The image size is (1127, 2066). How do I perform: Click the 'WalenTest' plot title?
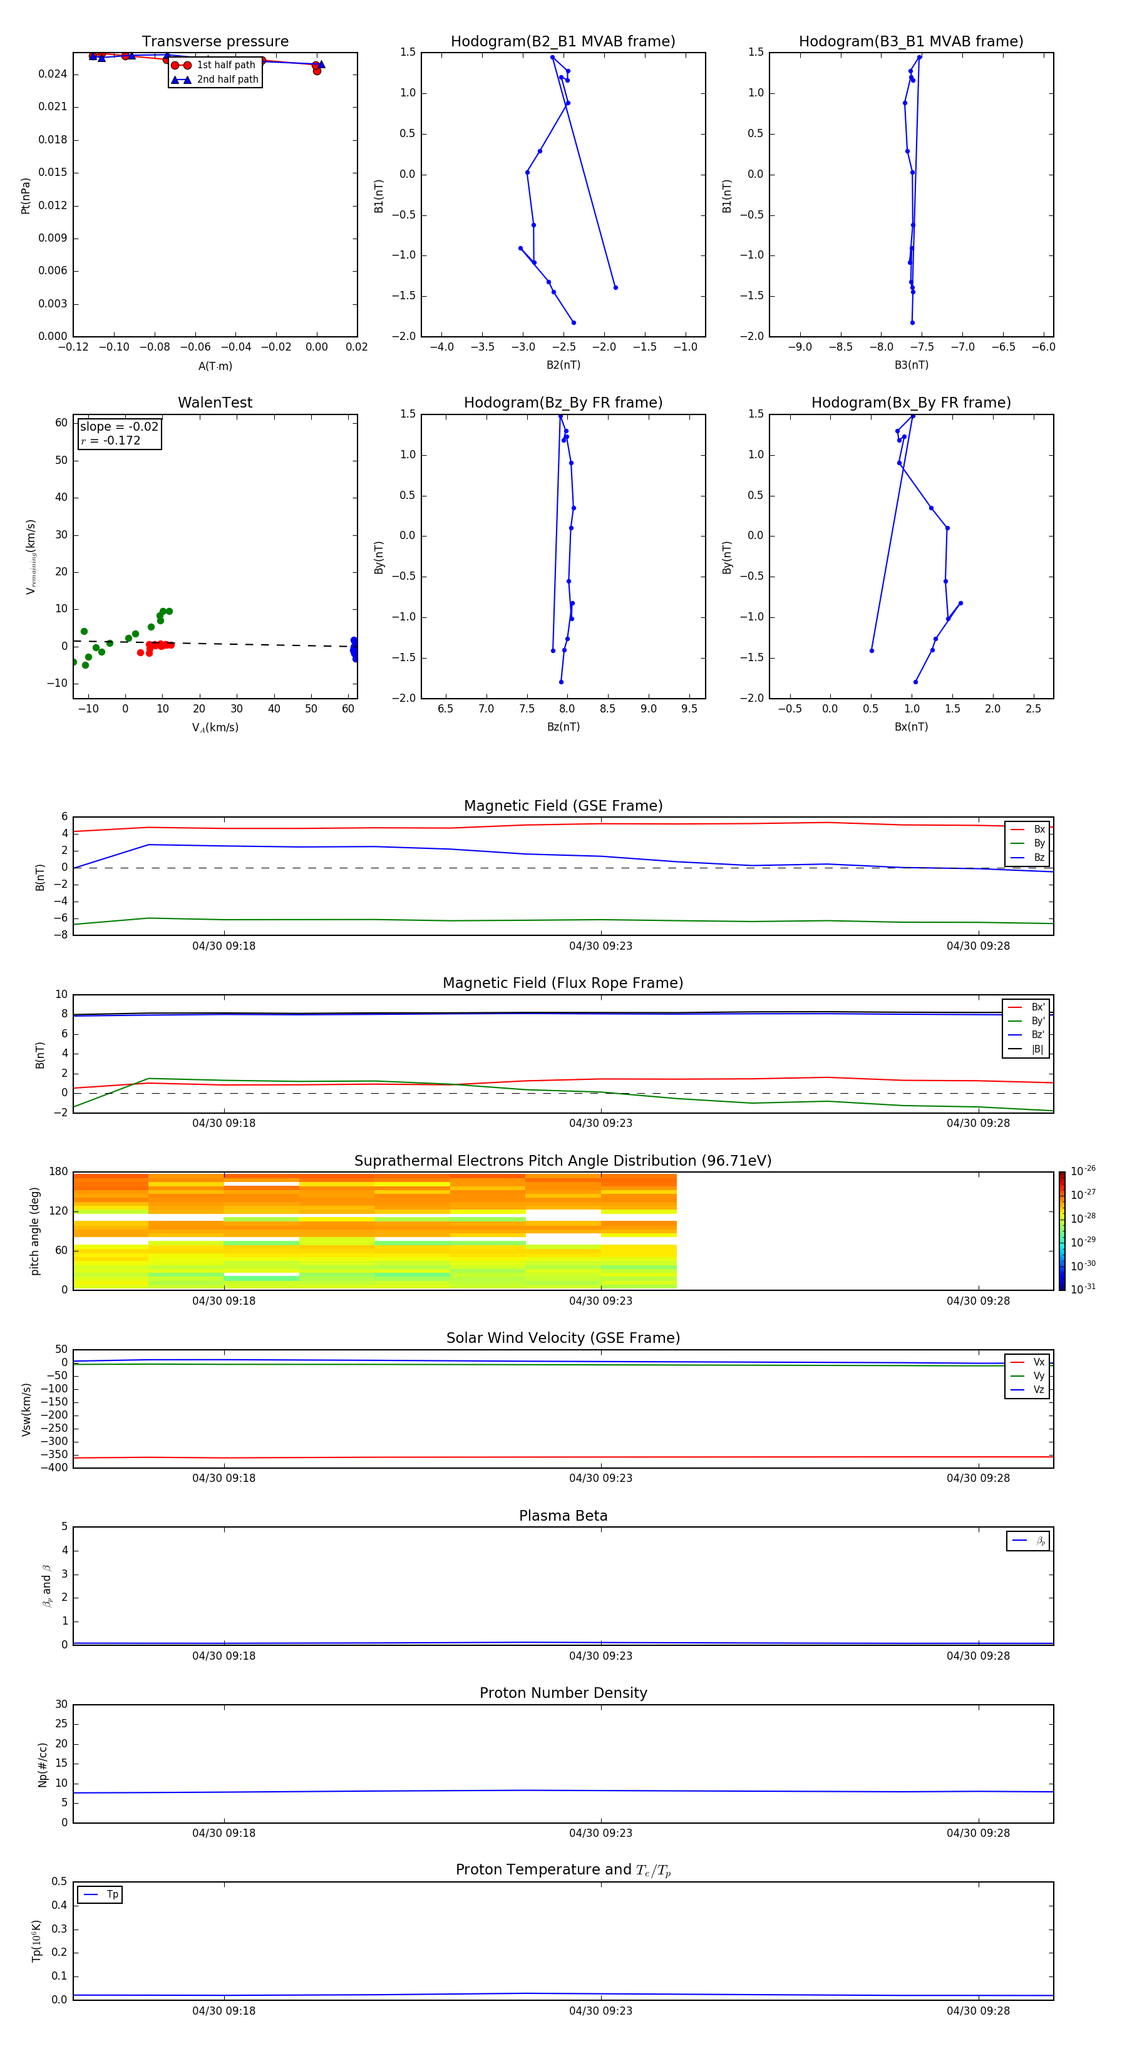[215, 403]
